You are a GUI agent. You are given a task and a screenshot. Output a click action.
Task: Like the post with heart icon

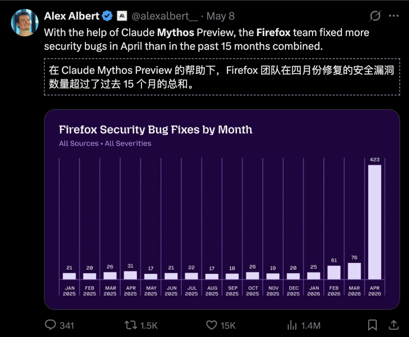pyautogui.click(x=212, y=325)
